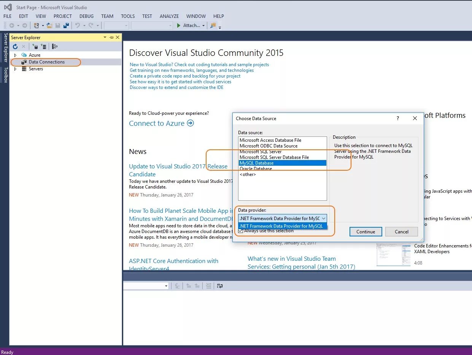Image resolution: width=472 pixels, height=355 pixels.
Task: Open the New Project dropdown arrow
Action: (x=43, y=26)
